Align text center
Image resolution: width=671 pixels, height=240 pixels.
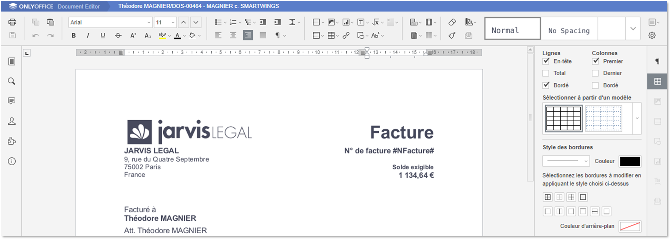233,35
